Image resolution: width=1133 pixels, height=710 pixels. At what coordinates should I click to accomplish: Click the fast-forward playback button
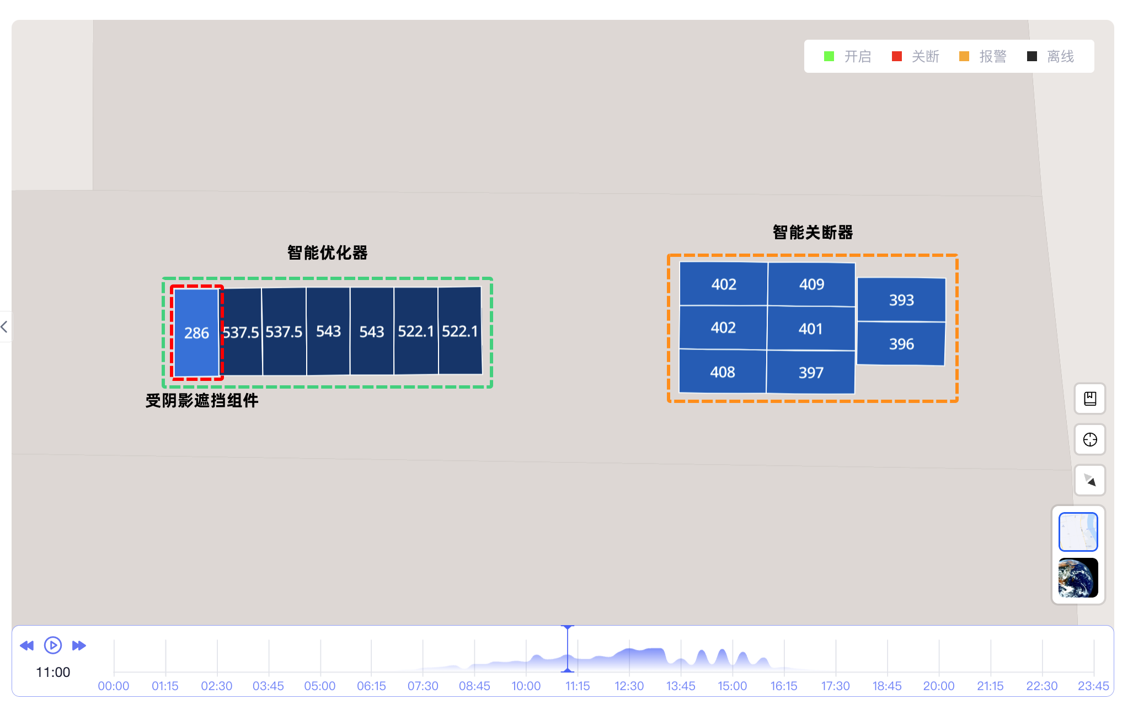pos(79,646)
